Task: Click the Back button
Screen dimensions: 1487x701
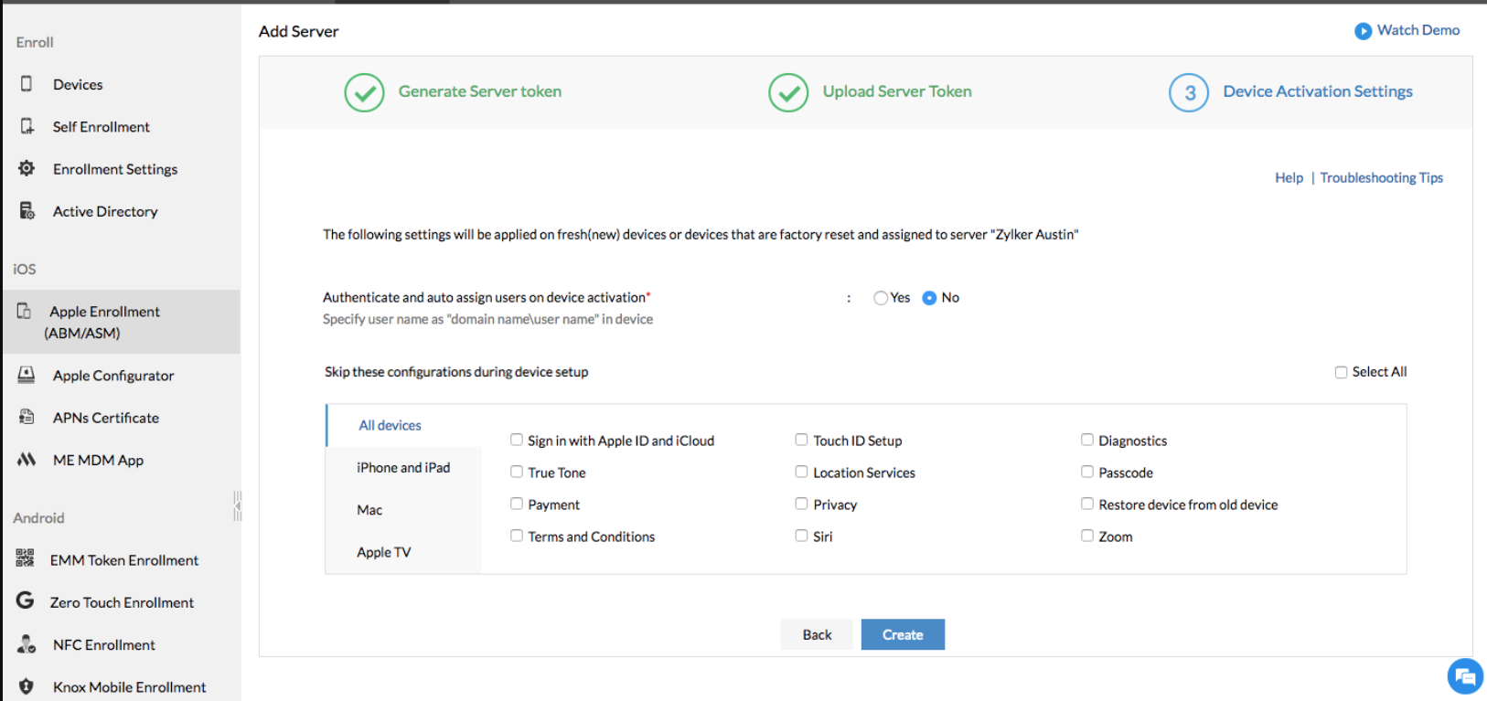Action: [x=817, y=634]
